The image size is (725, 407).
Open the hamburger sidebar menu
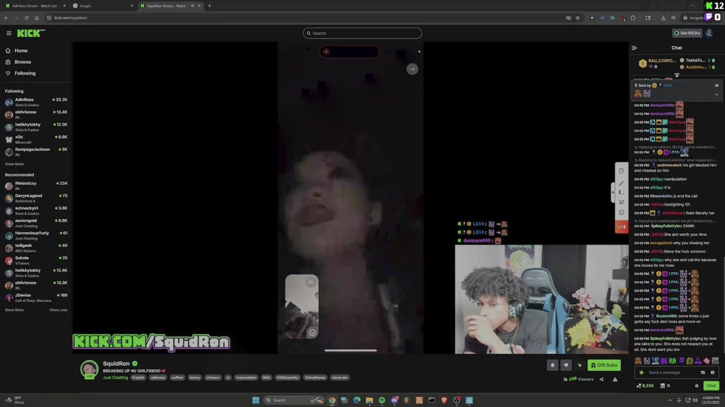[x=8, y=33]
